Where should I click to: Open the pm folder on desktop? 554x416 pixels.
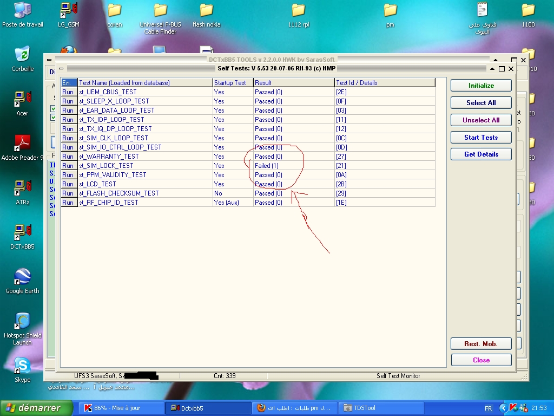(390, 15)
